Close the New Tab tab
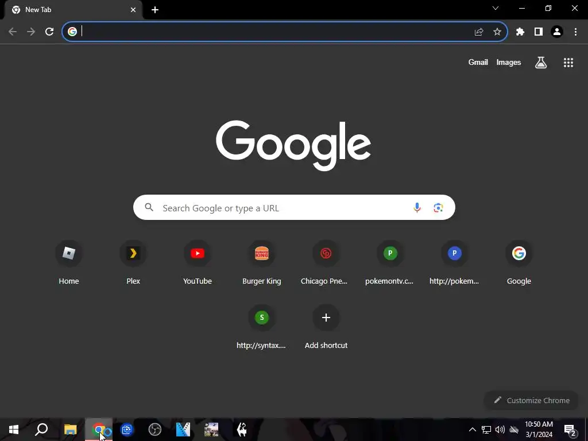This screenshot has height=441, width=588. click(133, 10)
